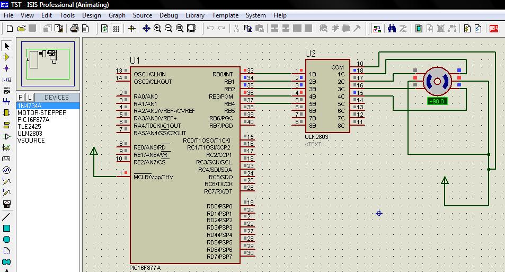This screenshot has height=272, width=505.
Task: Click the P pick devices button
Action: click(21, 98)
